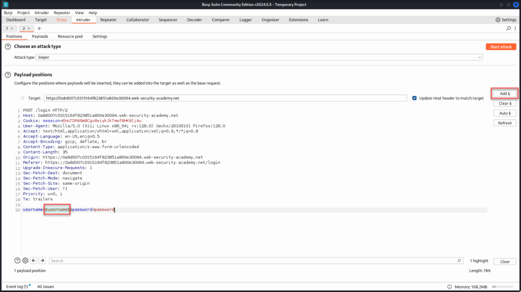This screenshot has width=521, height=292.
Task: Click into the Target URL field
Action: pos(225,98)
